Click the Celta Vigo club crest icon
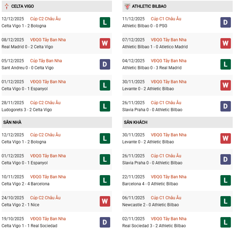Image resolution: width=233 pixels, height=230 pixels. click(6, 6)
